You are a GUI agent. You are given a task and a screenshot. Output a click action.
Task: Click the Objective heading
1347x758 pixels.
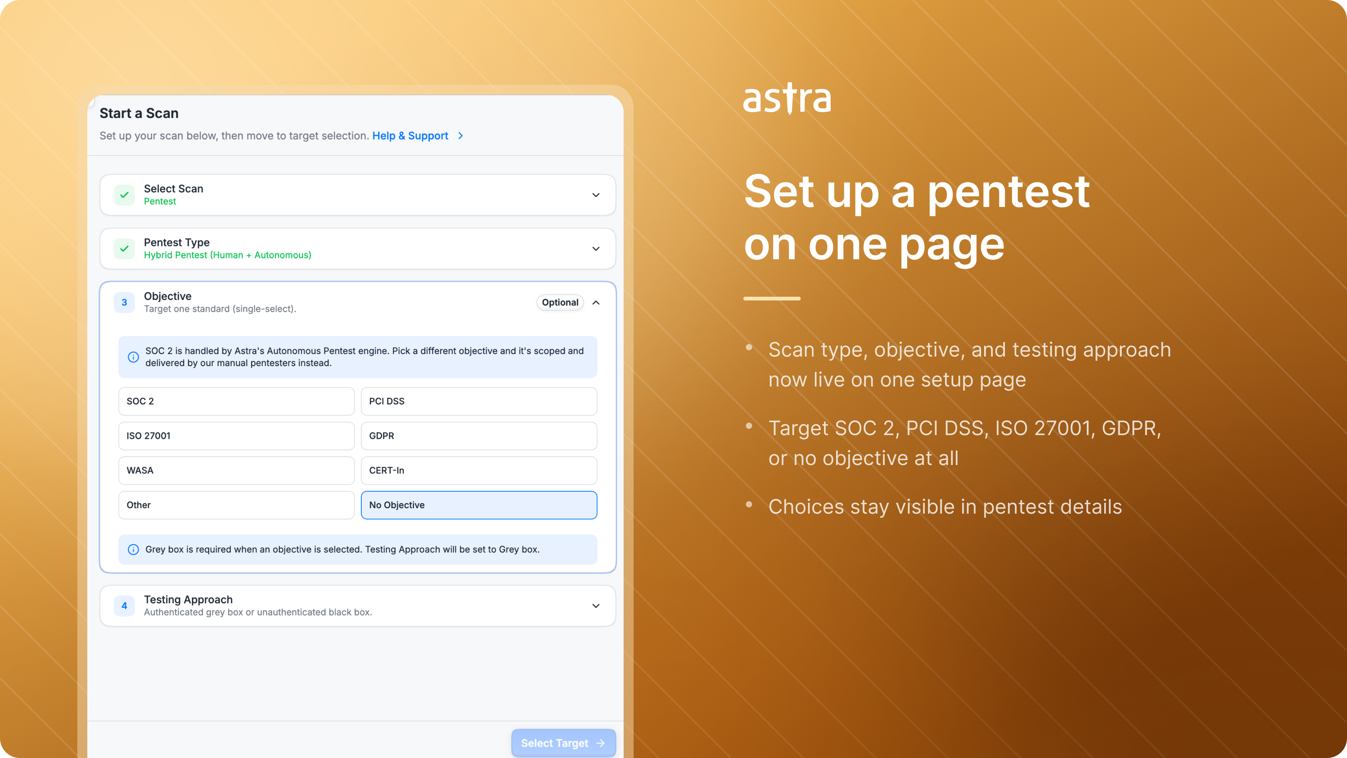[168, 296]
